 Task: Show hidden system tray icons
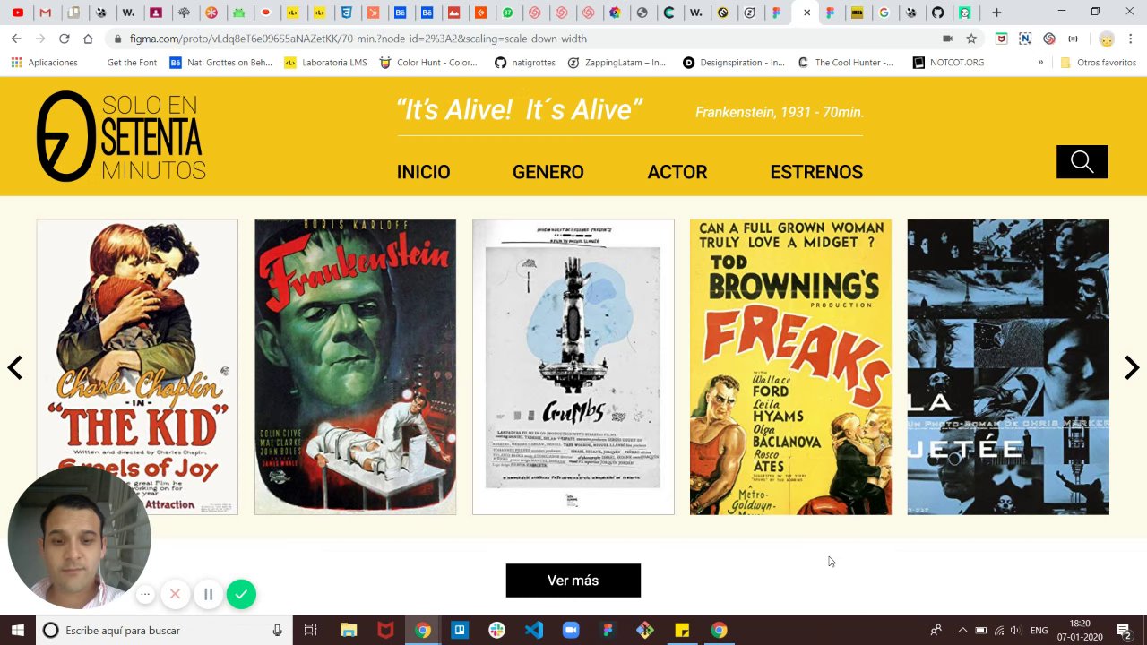click(x=962, y=630)
